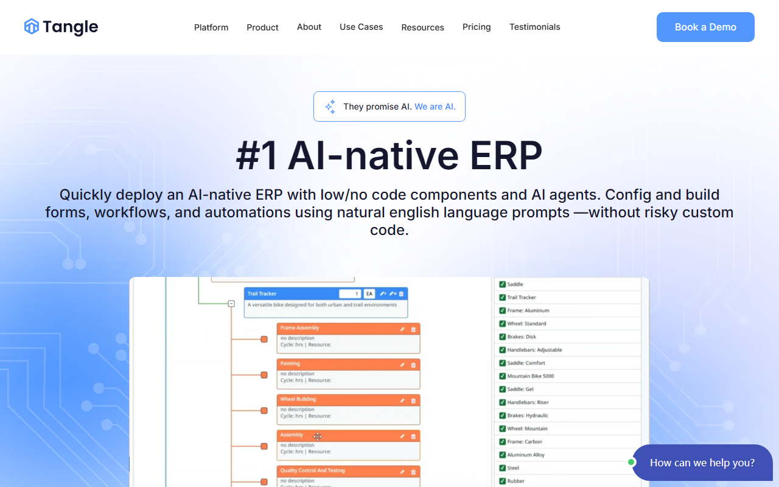779x487 pixels.
Task: Open the Platform menu
Action: click(x=211, y=27)
